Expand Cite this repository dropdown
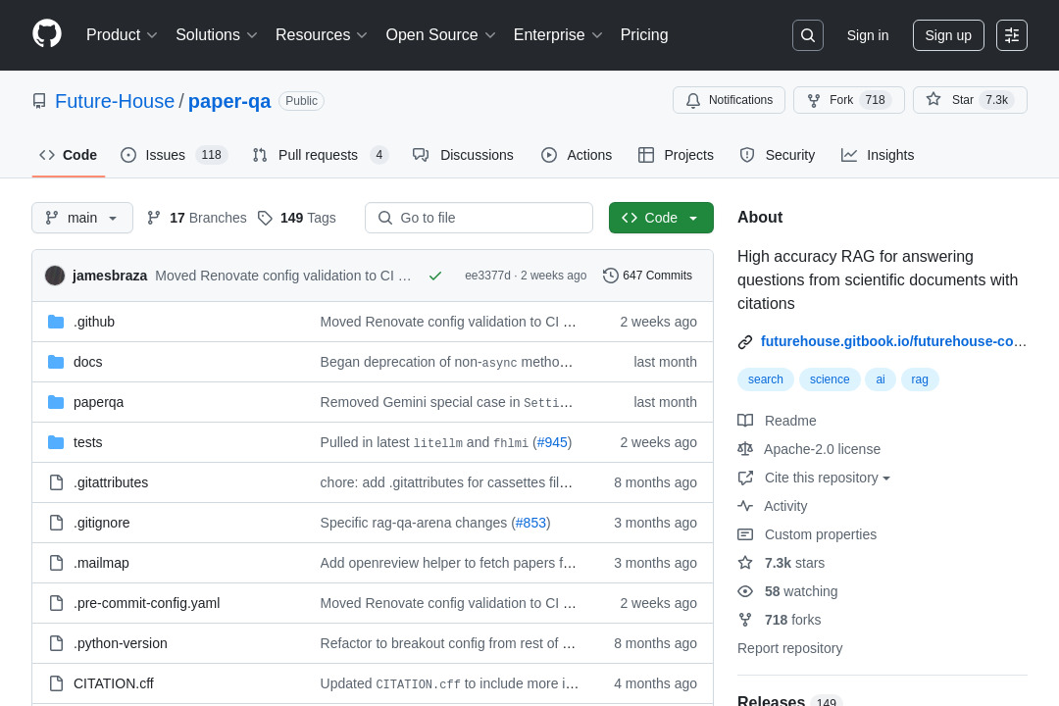The height and width of the screenshot is (706, 1059). [828, 478]
